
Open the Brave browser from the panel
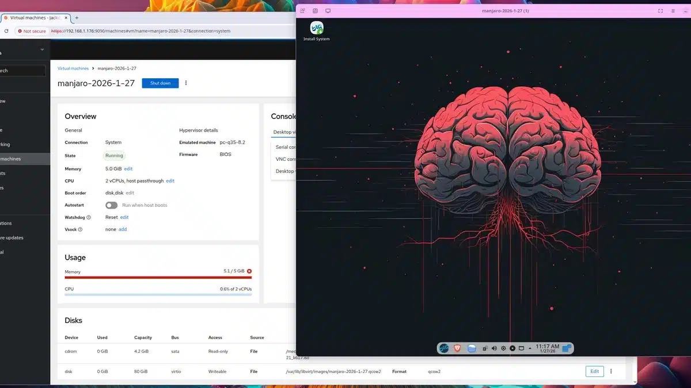[458, 348]
